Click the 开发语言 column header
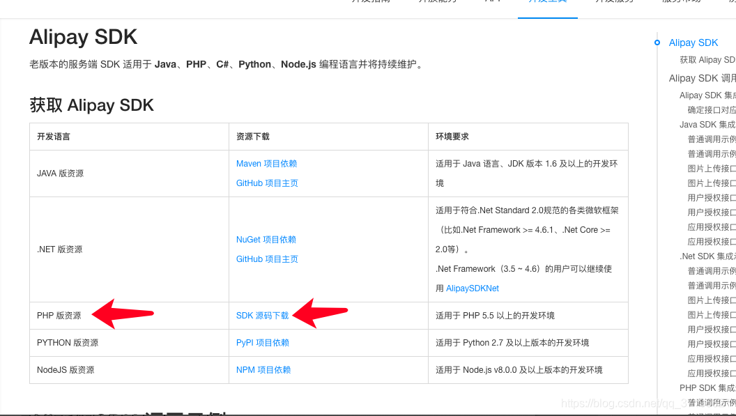The image size is (736, 416). click(x=129, y=137)
